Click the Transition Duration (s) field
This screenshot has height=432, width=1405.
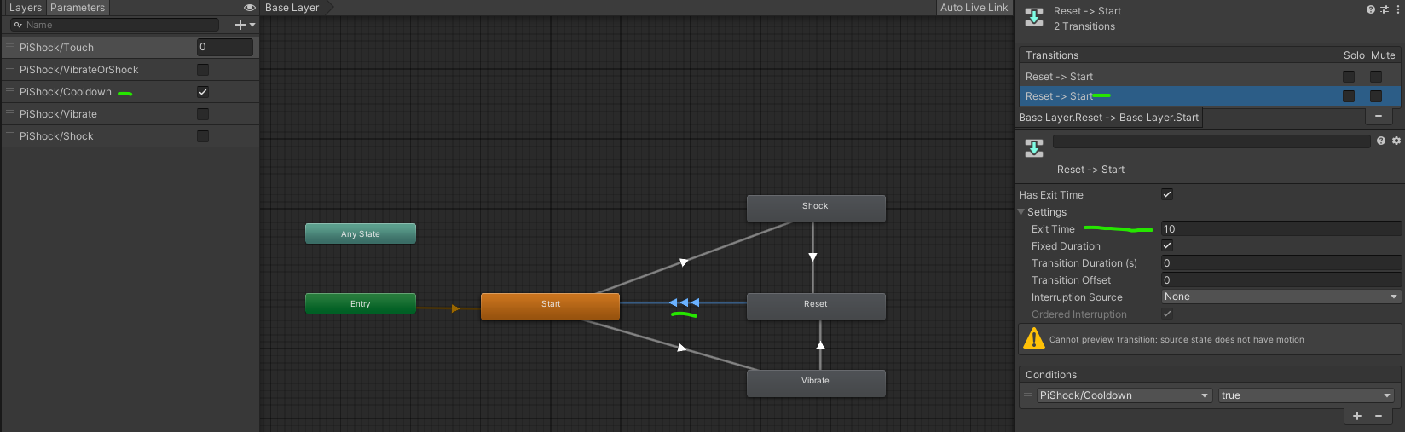pyautogui.click(x=1281, y=262)
